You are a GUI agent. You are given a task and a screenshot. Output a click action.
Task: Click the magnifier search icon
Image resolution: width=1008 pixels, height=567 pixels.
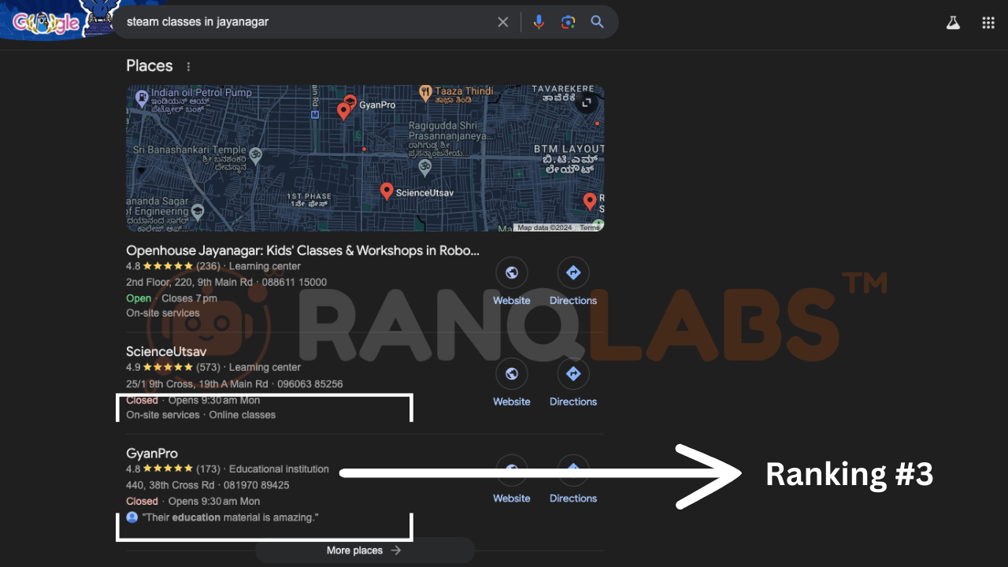[x=598, y=22]
